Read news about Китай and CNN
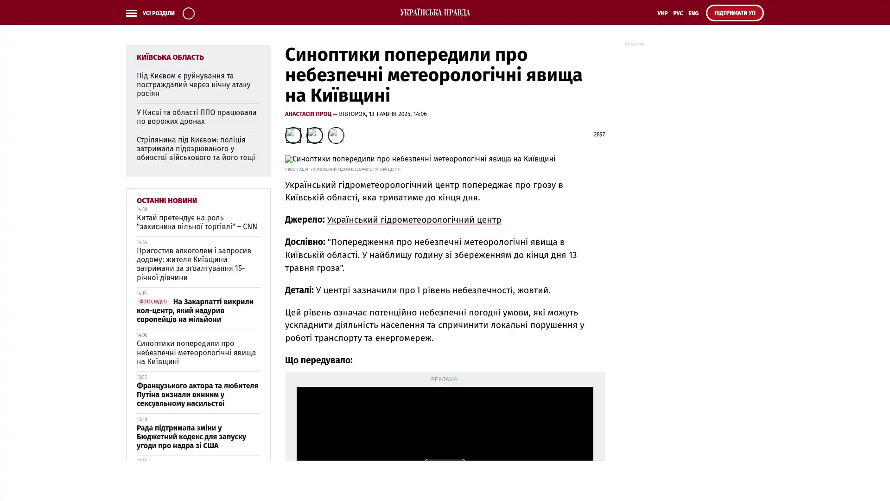The height and width of the screenshot is (501, 890). tap(197, 222)
